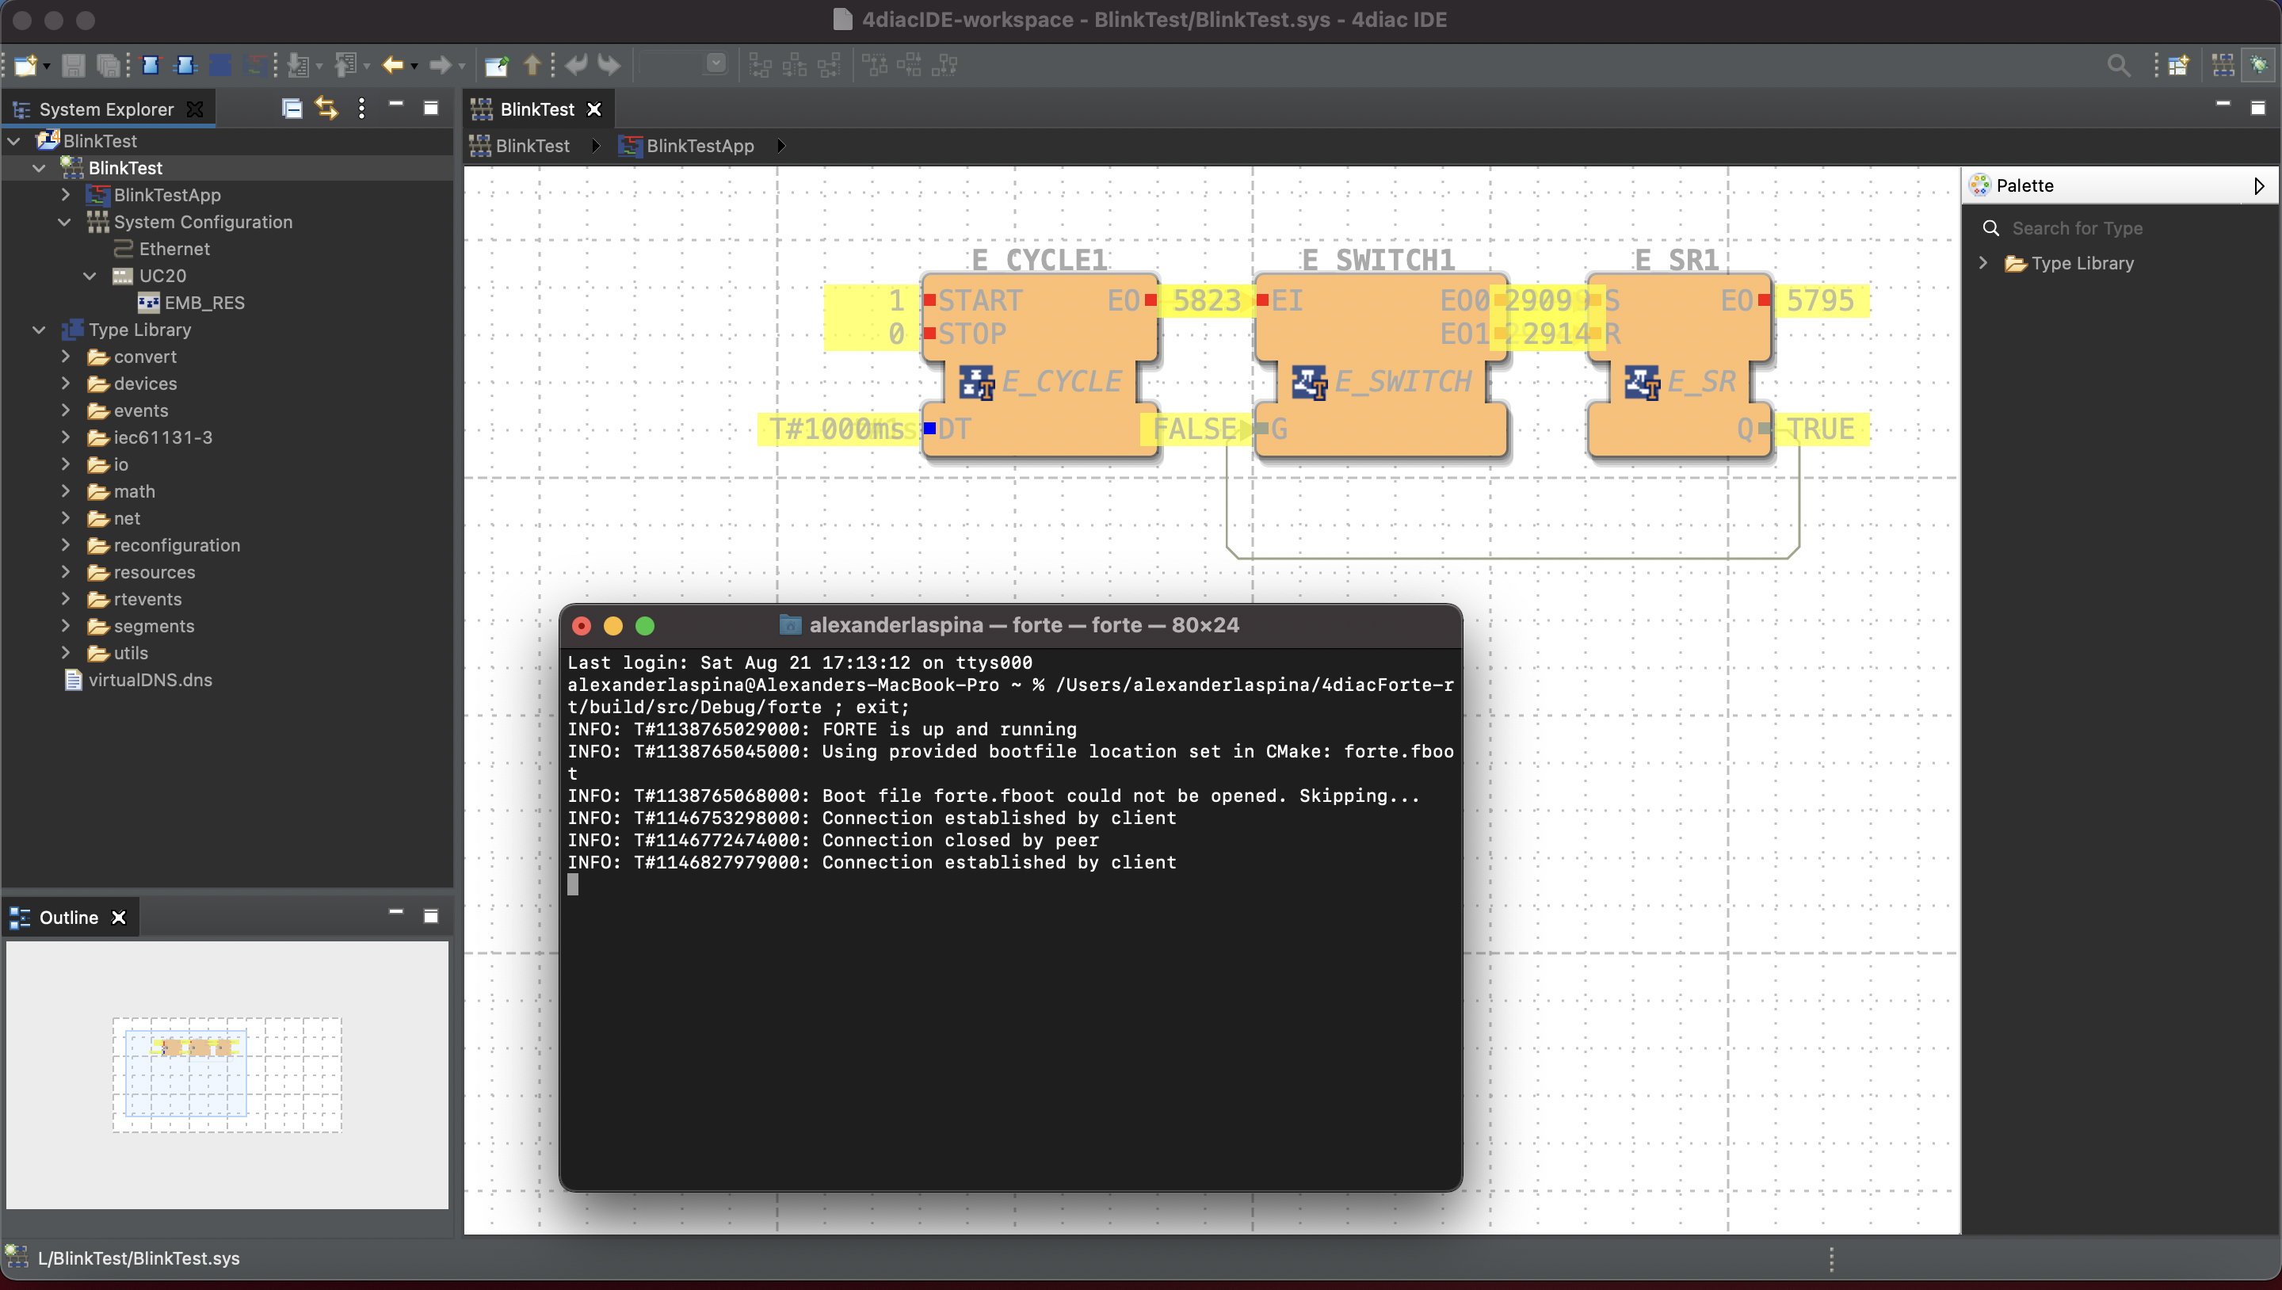Screen dimensions: 2282x1290
Task: Close the BlinkTest editor tab
Action: [x=594, y=109]
